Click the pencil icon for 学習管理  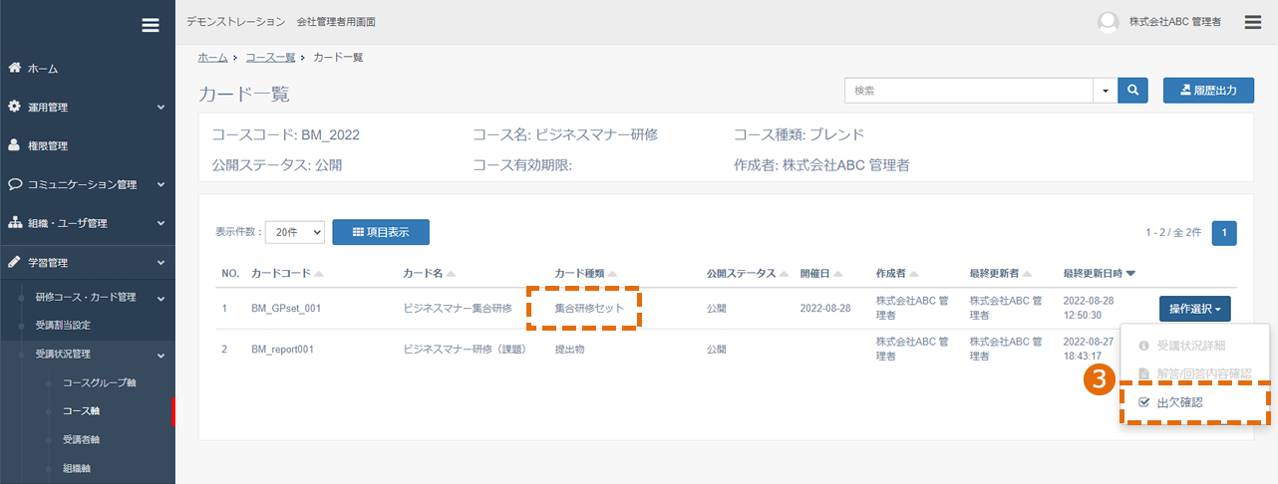pyautogui.click(x=14, y=262)
